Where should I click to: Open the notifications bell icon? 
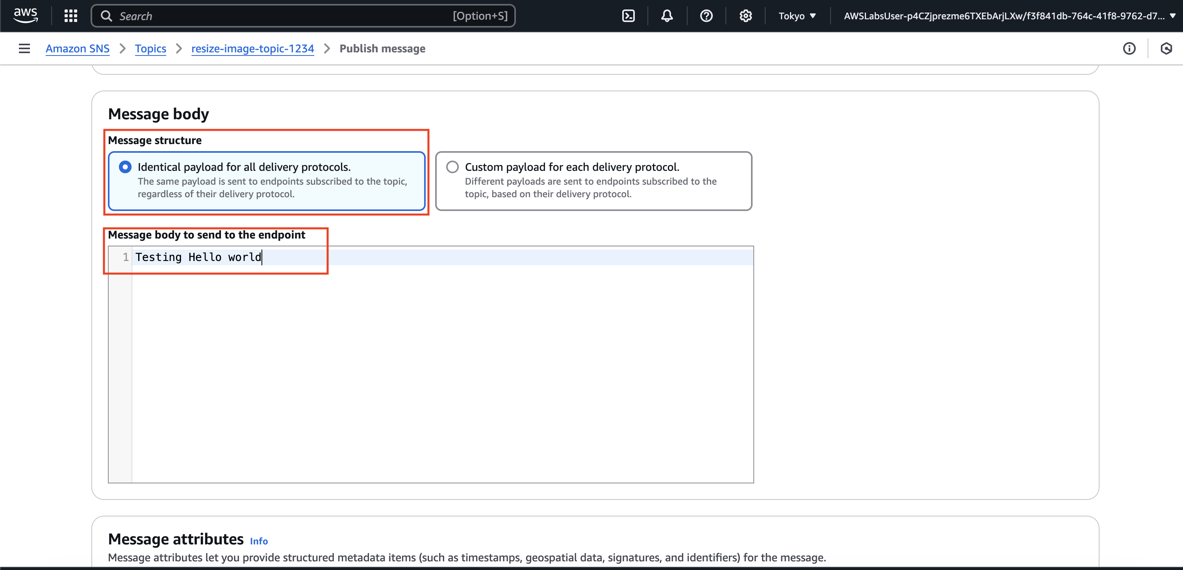667,16
